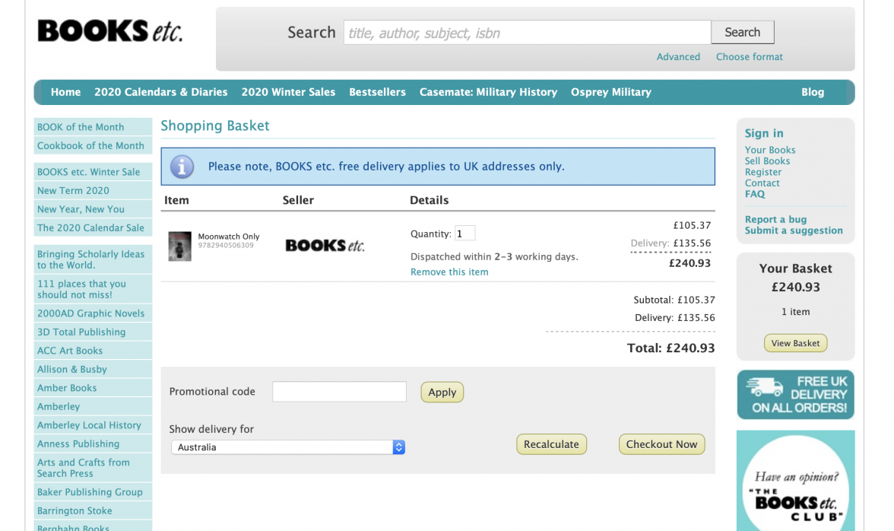The height and width of the screenshot is (531, 894).
Task: Click the View Basket button
Action: point(795,342)
